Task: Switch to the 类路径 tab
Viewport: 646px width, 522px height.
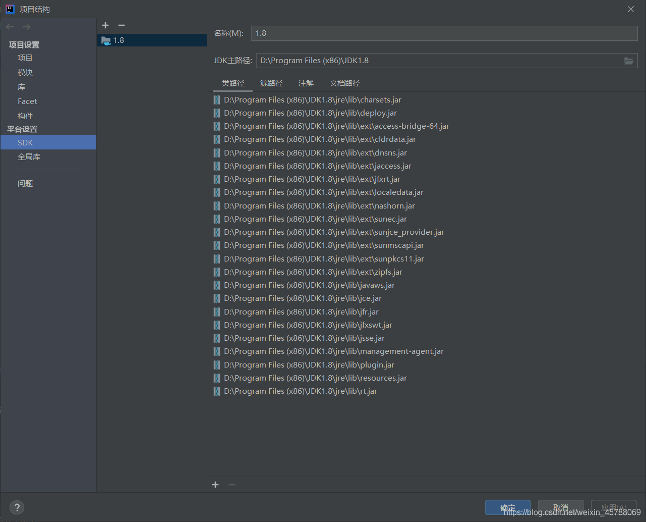Action: pyautogui.click(x=233, y=83)
